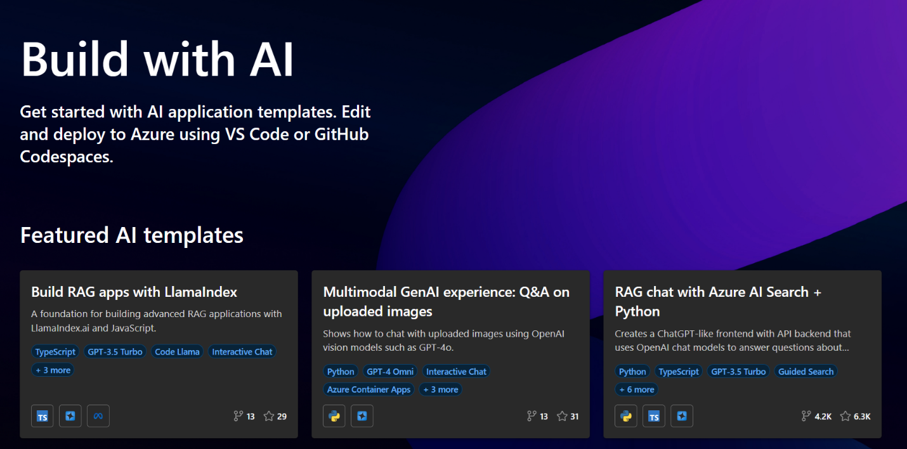Click the Azure OpenAI icon on the RAG chat card
907x449 pixels.
pos(682,417)
